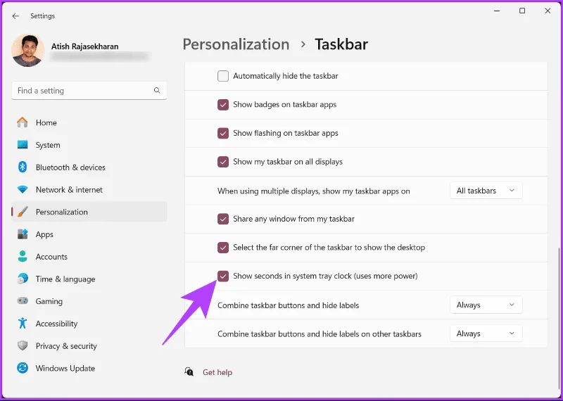Click the Accessibility figure icon

(23, 324)
